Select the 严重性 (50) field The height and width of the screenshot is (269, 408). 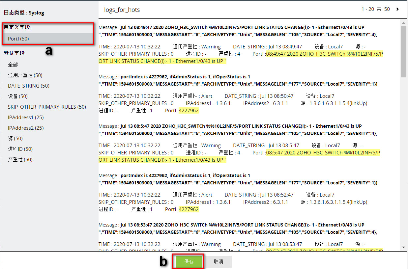coord(20,160)
